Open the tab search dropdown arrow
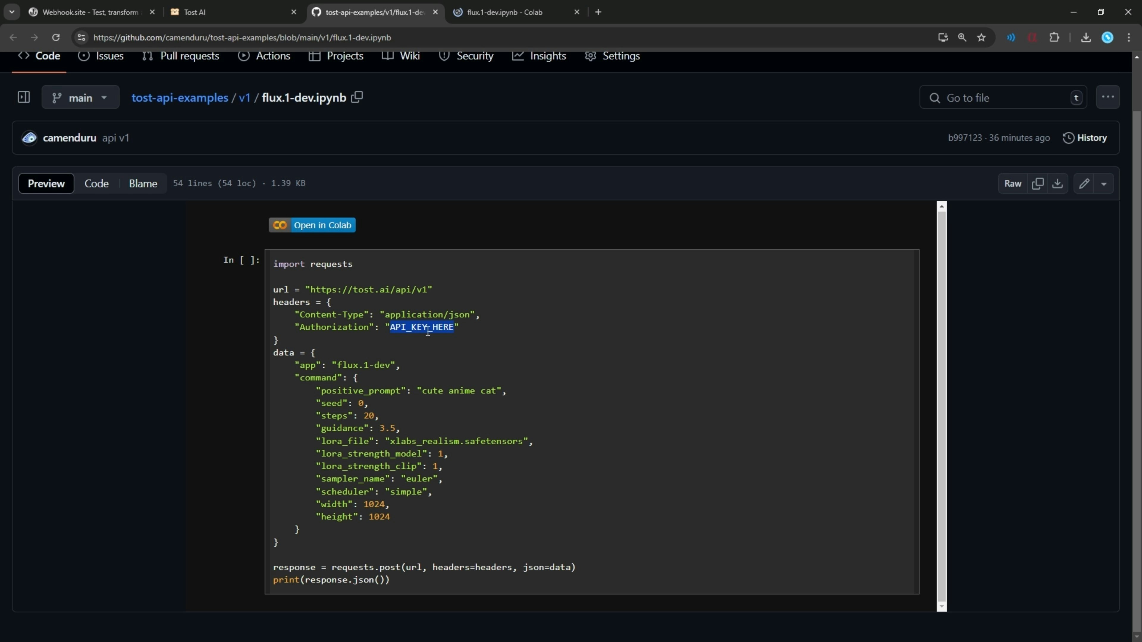Viewport: 1142px width, 642px height. click(12, 12)
